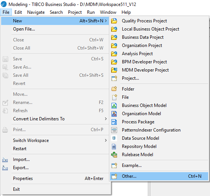This screenshot has height=196, width=210.
Task: Click the Organization Model icon
Action: point(114,114)
